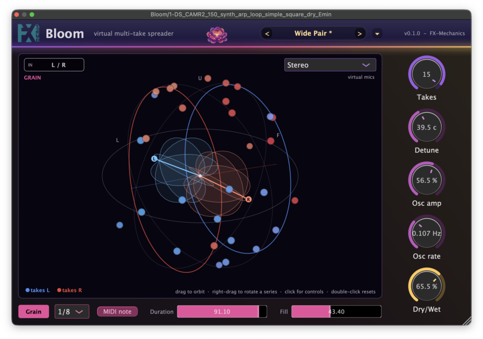Click the drag to orbit hint text
Image resolution: width=483 pixels, height=339 pixels.
point(190,291)
